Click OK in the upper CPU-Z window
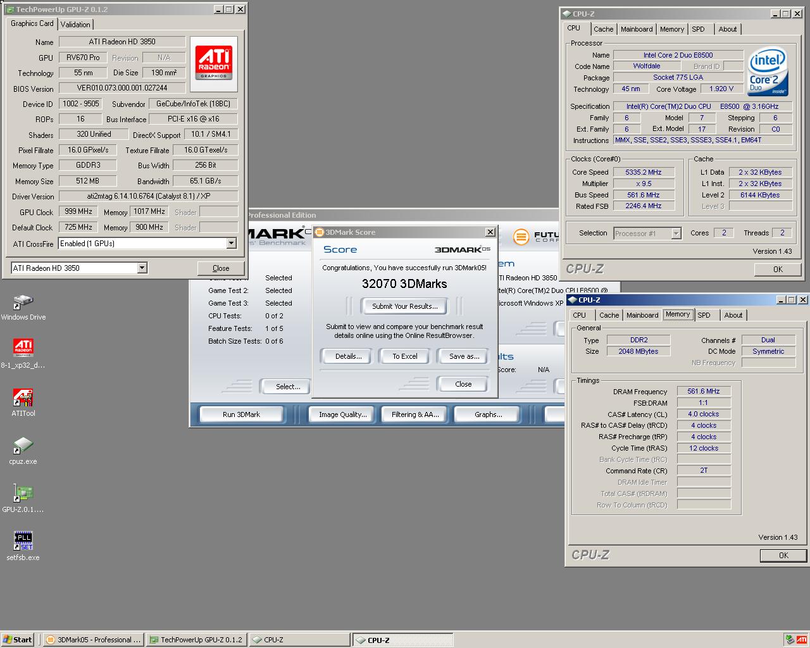This screenshot has height=648, width=810. pyautogui.click(x=778, y=270)
